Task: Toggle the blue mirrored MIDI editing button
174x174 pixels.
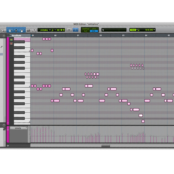Action: (x=76, y=30)
